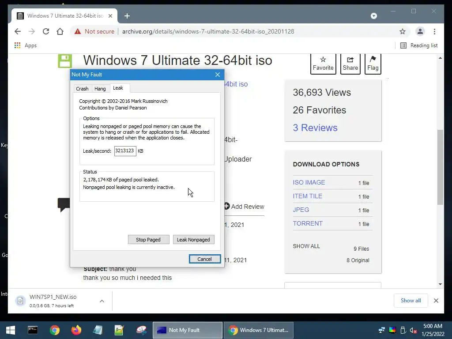Open the 3 Reviews link
This screenshot has height=339, width=452.
[315, 128]
